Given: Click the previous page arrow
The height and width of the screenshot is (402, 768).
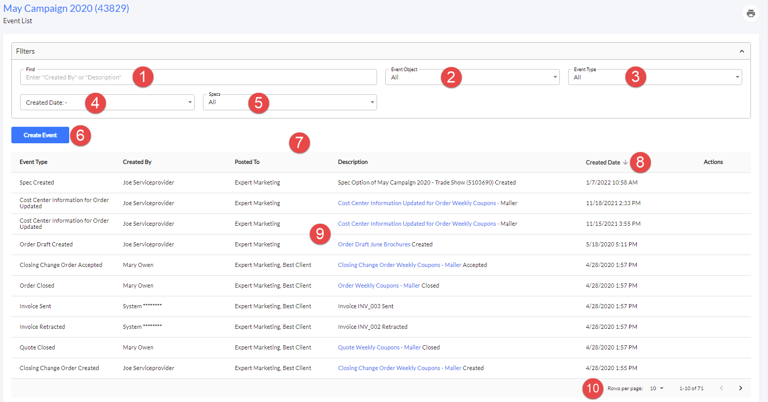Looking at the screenshot, I should click(x=722, y=388).
